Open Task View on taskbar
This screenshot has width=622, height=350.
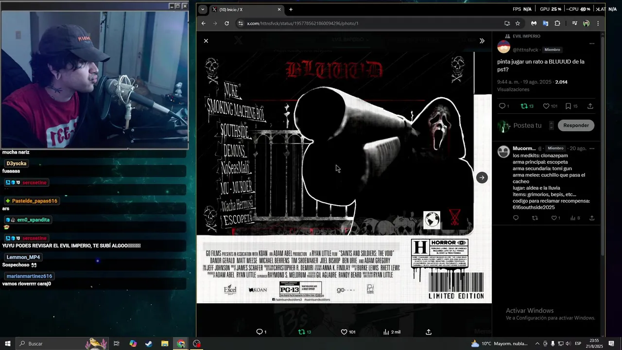(x=117, y=344)
